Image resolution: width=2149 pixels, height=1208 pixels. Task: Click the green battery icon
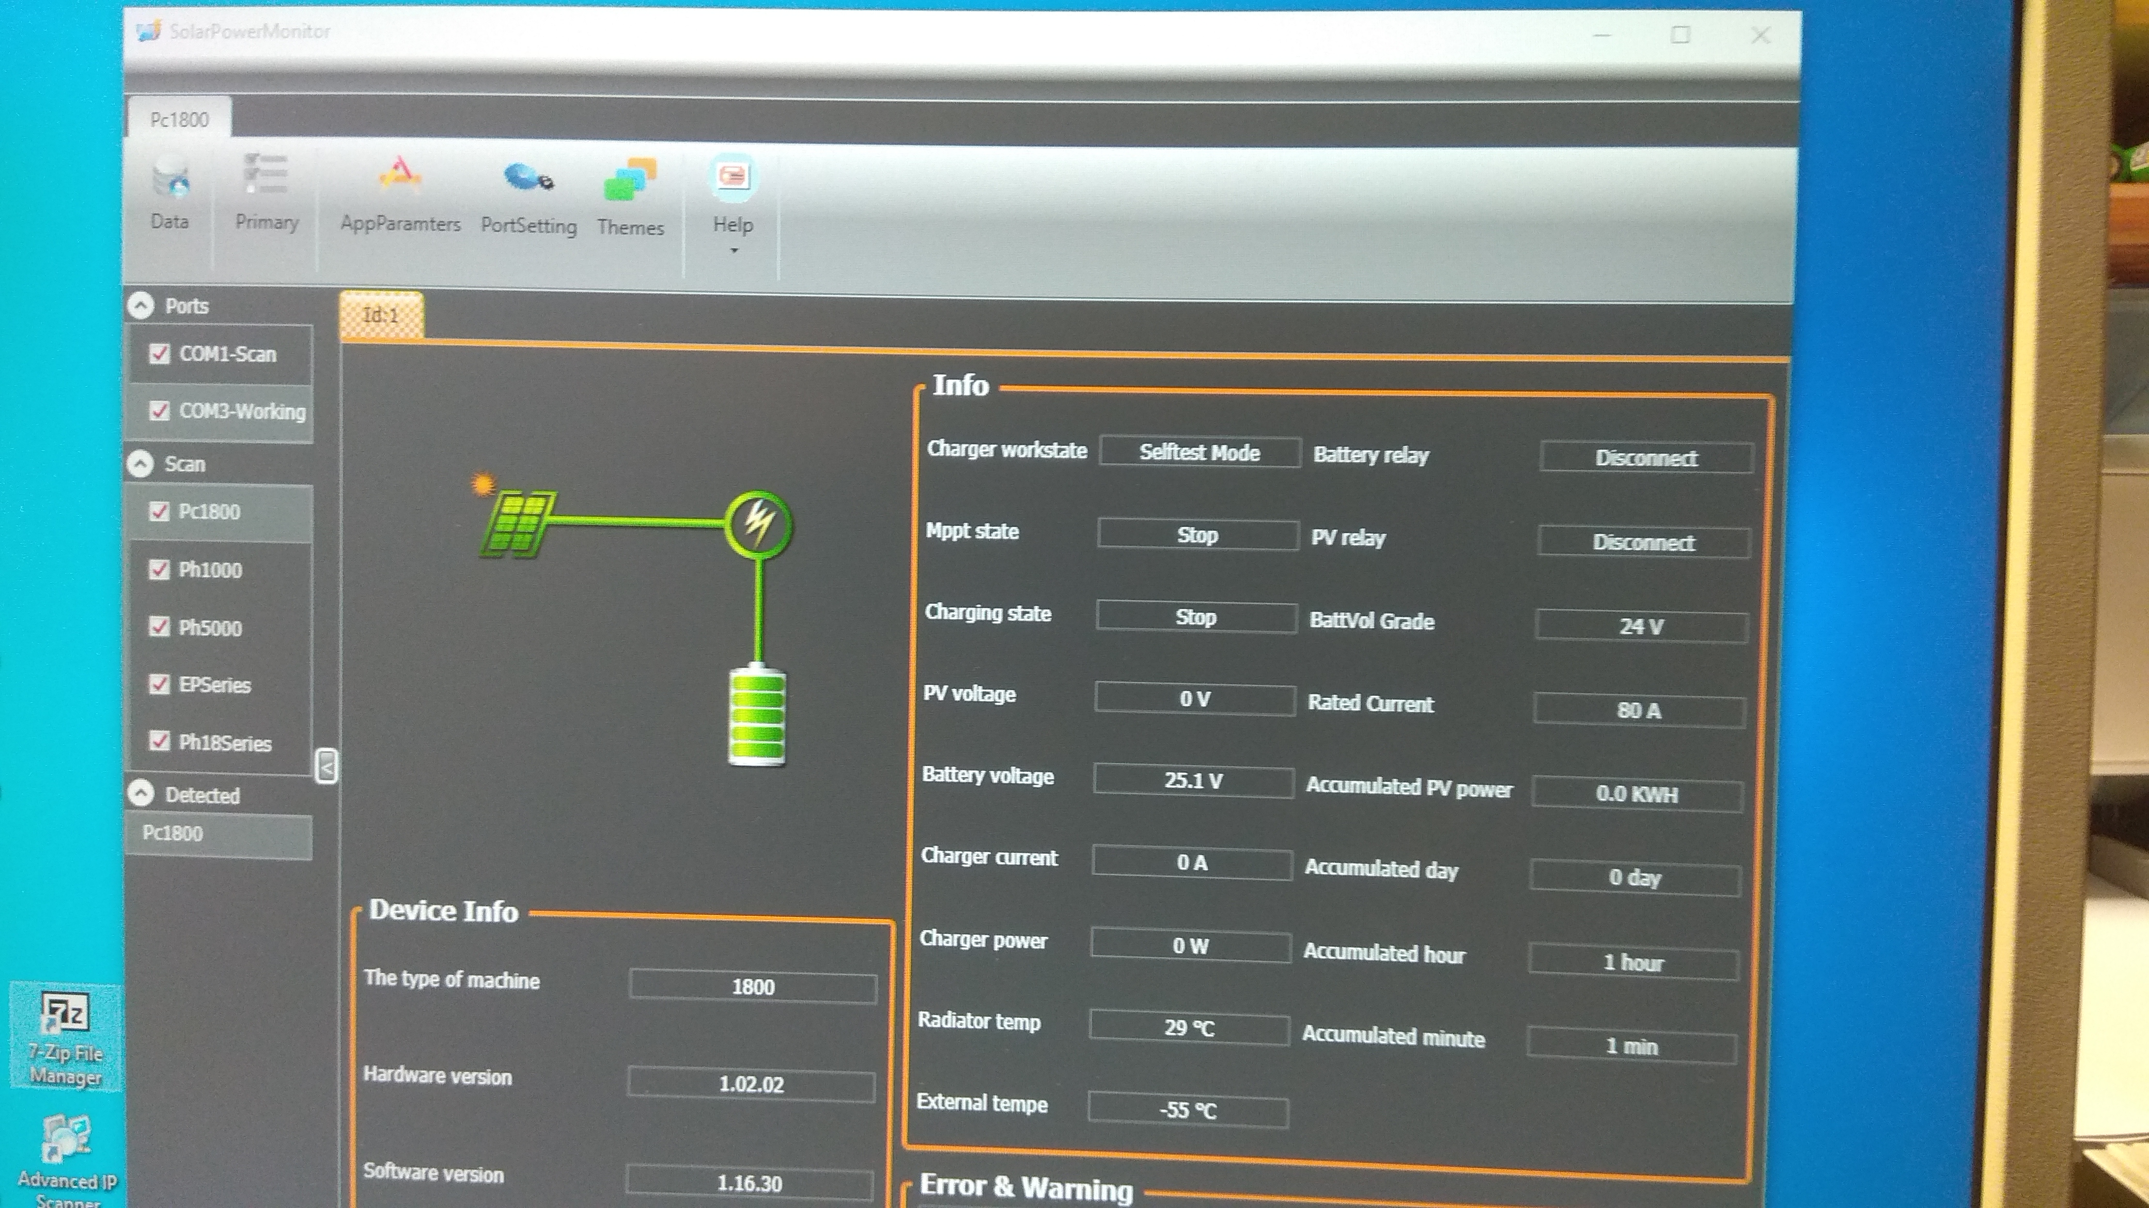[x=757, y=714]
